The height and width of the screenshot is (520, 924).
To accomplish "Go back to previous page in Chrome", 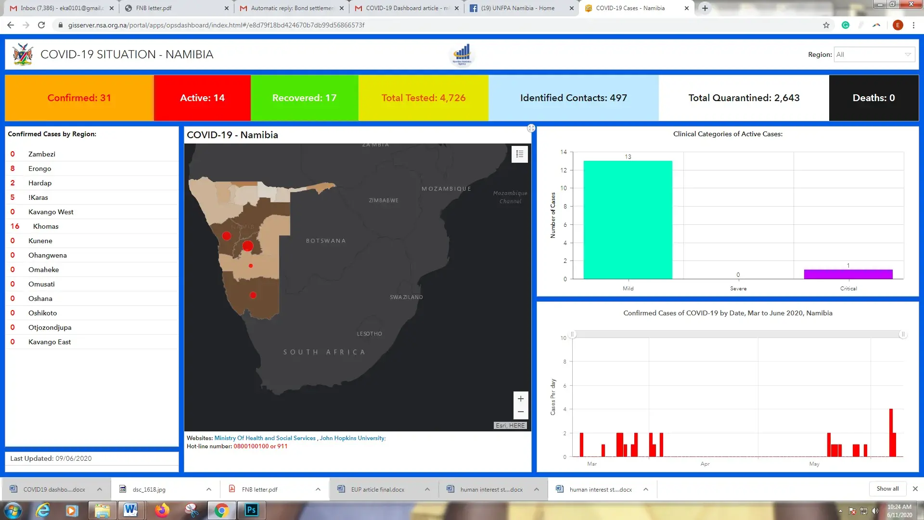I will (x=11, y=25).
